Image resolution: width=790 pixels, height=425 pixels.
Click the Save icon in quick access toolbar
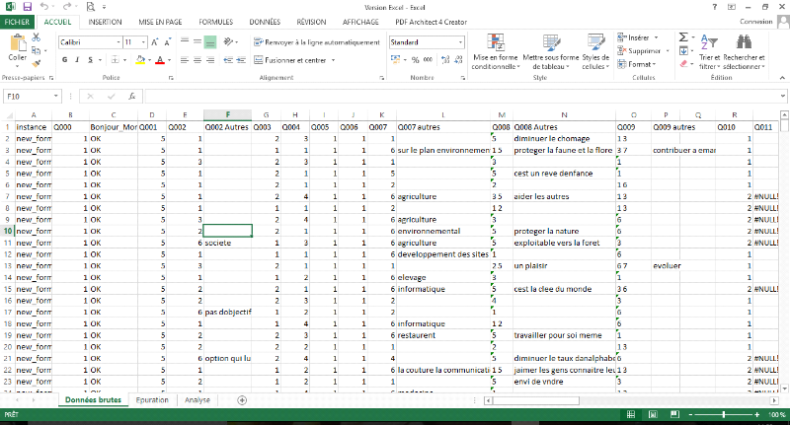click(27, 6)
